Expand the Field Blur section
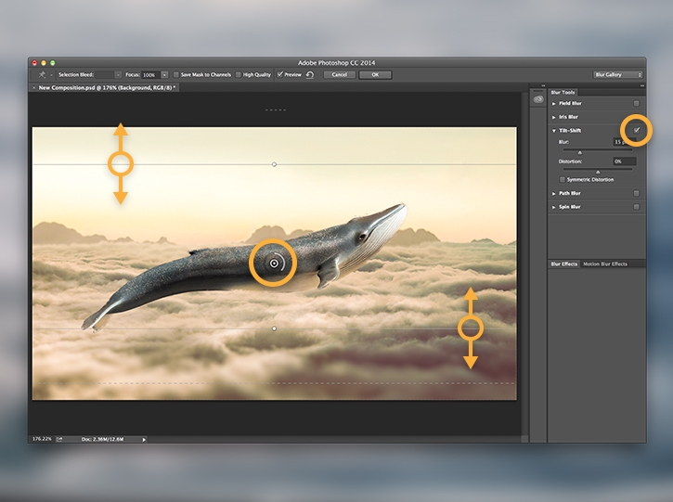Viewport: 673px width, 502px height. click(x=553, y=103)
